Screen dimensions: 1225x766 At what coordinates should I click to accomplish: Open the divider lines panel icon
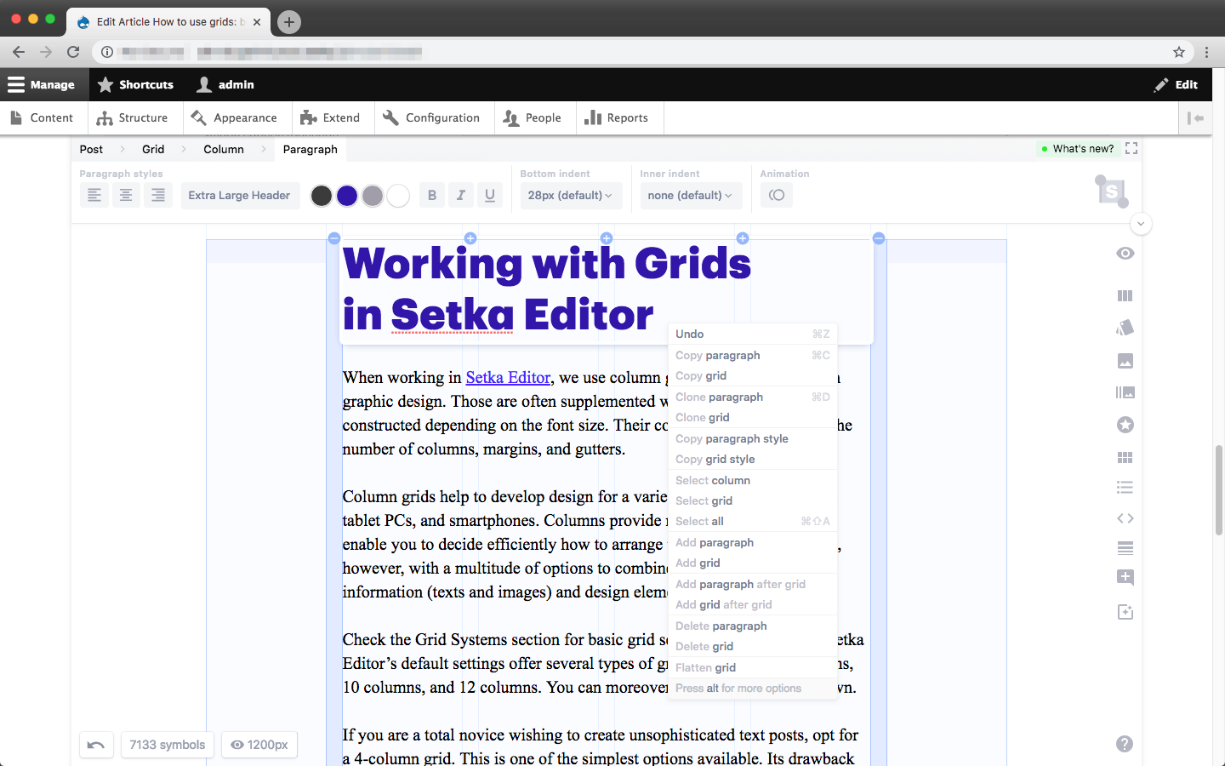coord(1125,548)
